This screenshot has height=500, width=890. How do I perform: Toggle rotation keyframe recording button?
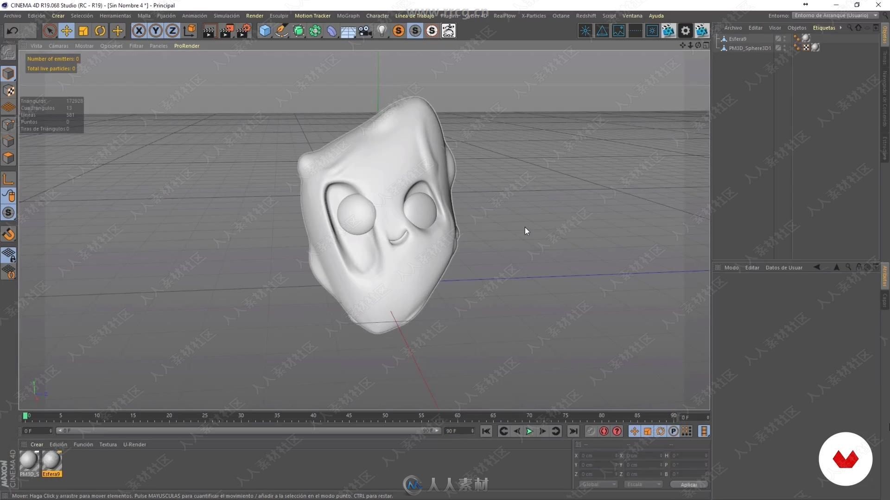click(661, 431)
